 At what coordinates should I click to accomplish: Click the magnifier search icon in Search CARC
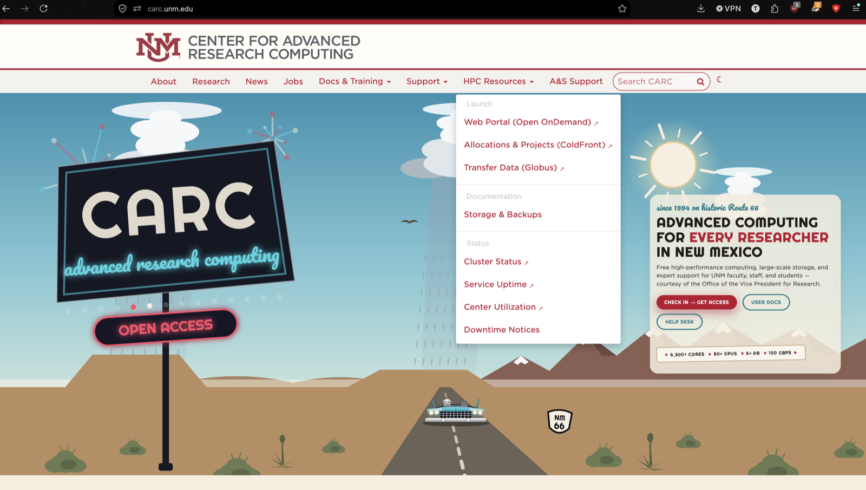[700, 82]
